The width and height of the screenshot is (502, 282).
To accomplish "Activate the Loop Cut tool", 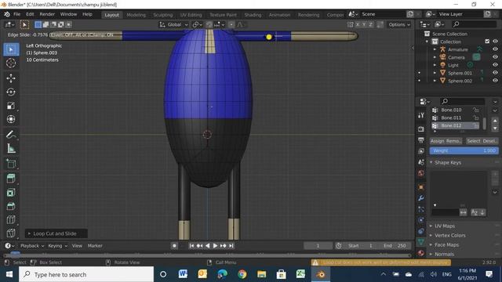I will point(11,220).
